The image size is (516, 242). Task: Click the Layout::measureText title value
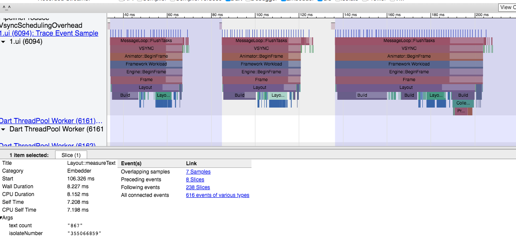(x=91, y=163)
